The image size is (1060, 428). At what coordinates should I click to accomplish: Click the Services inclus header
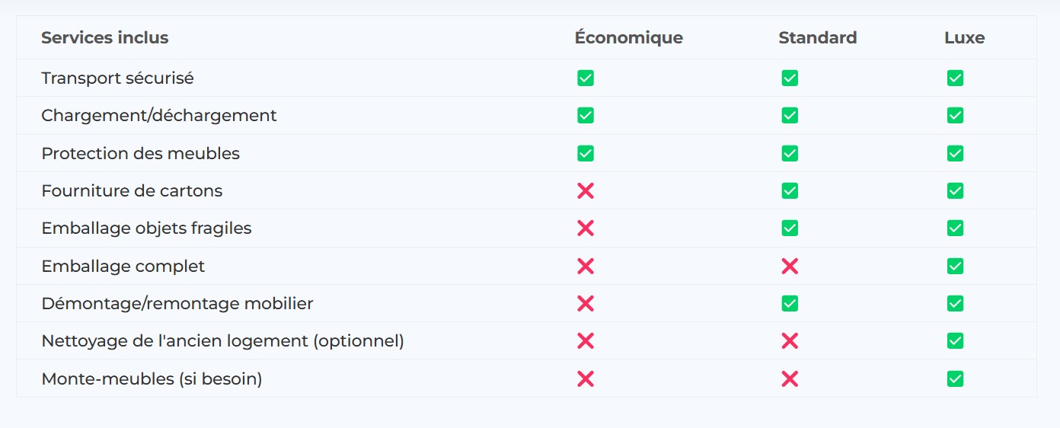(104, 37)
